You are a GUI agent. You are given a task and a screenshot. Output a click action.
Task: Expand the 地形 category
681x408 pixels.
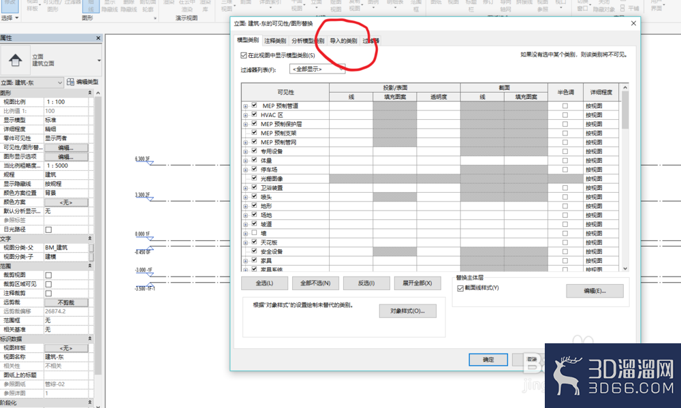click(x=246, y=206)
